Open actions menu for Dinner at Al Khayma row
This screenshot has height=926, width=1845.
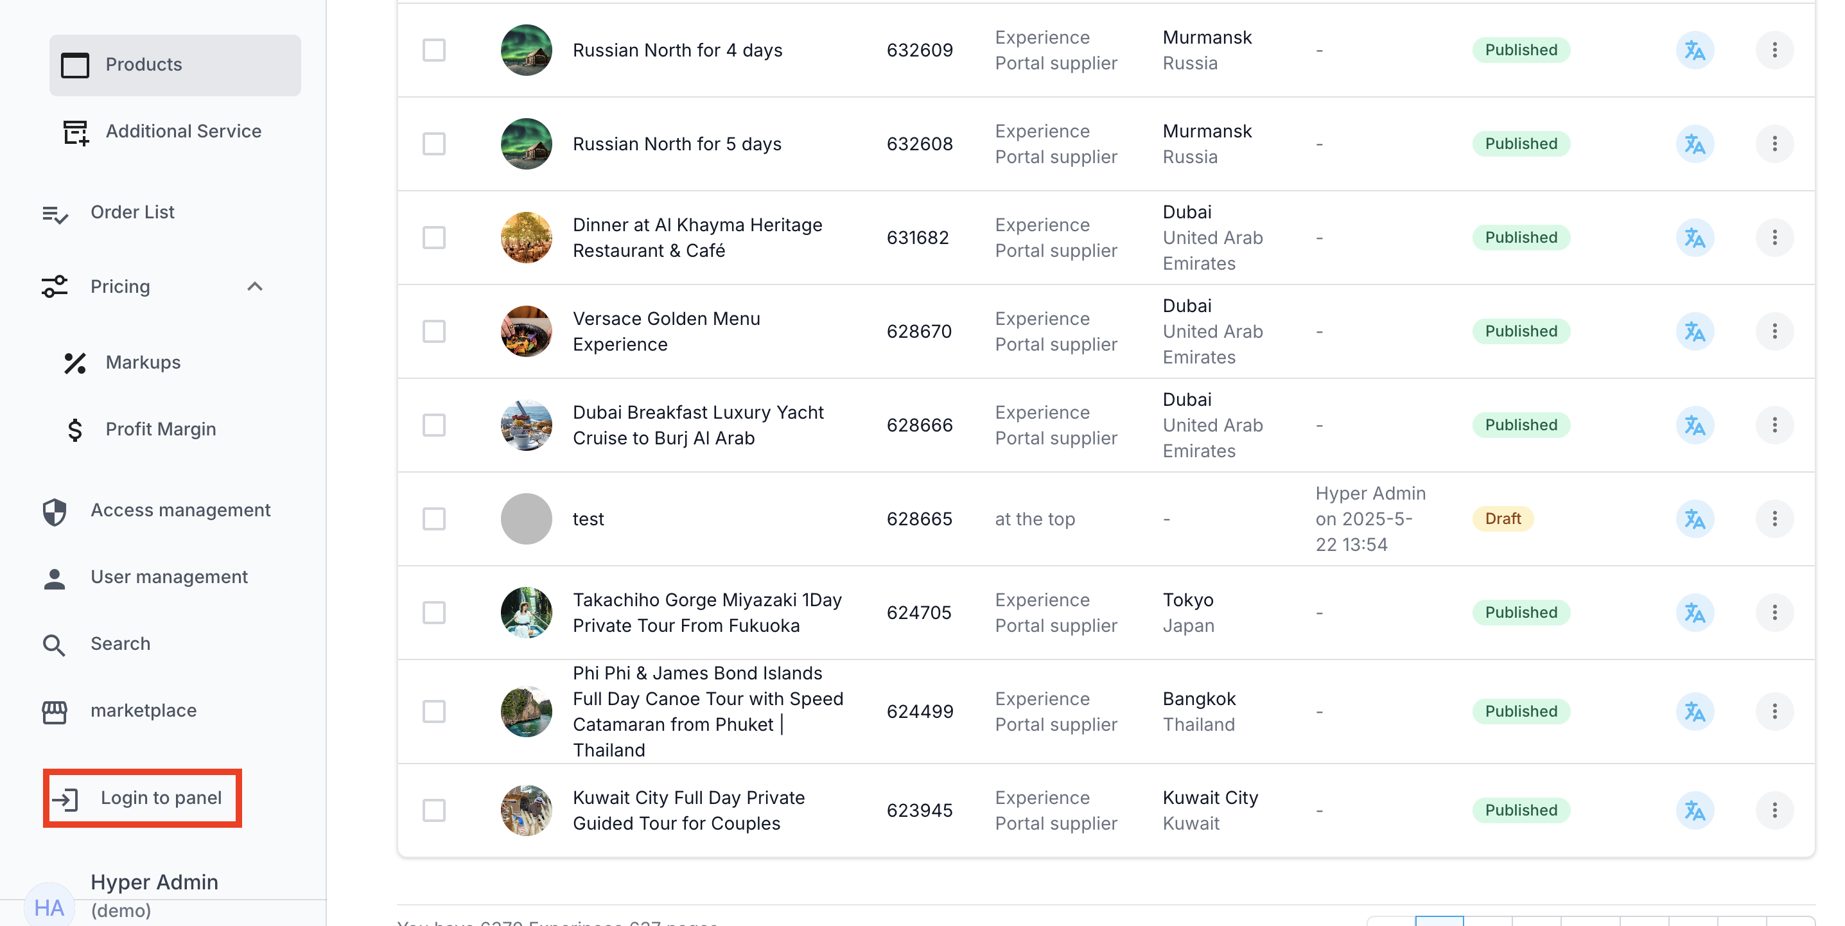(1775, 237)
